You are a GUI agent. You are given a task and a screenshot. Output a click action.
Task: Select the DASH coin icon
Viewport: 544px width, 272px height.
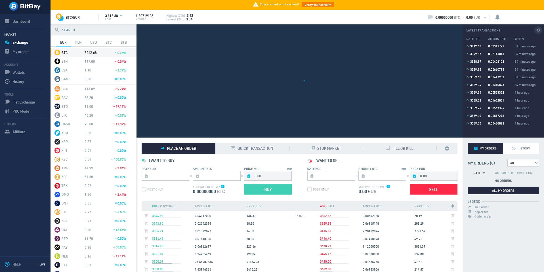pos(57,124)
